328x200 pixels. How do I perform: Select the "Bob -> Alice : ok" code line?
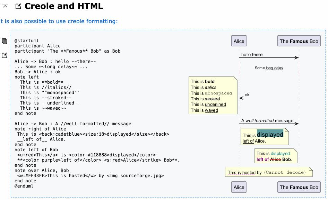click(38, 72)
